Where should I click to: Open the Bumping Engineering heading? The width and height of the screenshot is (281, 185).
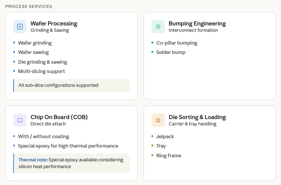[x=197, y=24]
